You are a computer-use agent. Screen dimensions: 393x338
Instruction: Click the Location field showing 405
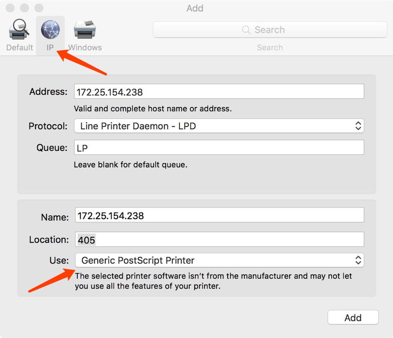[x=219, y=240]
